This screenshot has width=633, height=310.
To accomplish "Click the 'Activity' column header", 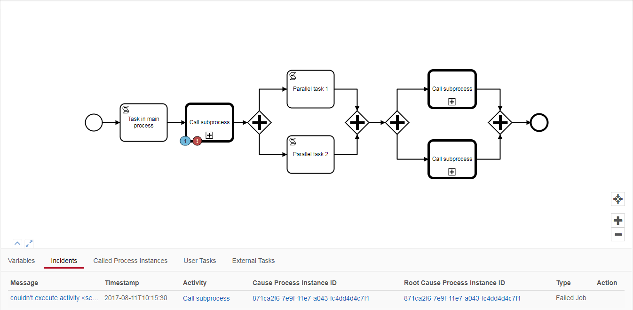I will [x=195, y=283].
